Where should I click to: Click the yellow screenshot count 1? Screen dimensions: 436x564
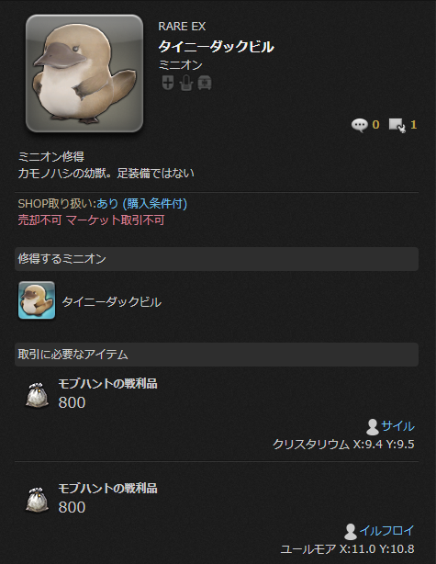[413, 125]
